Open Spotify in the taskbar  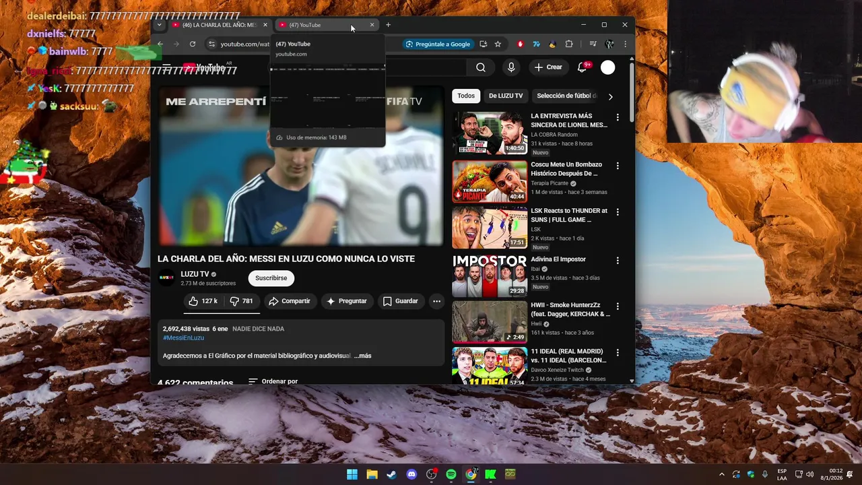[x=451, y=474]
